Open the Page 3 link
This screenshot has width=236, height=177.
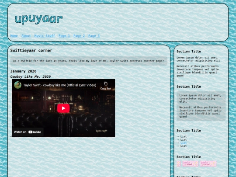point(94,36)
